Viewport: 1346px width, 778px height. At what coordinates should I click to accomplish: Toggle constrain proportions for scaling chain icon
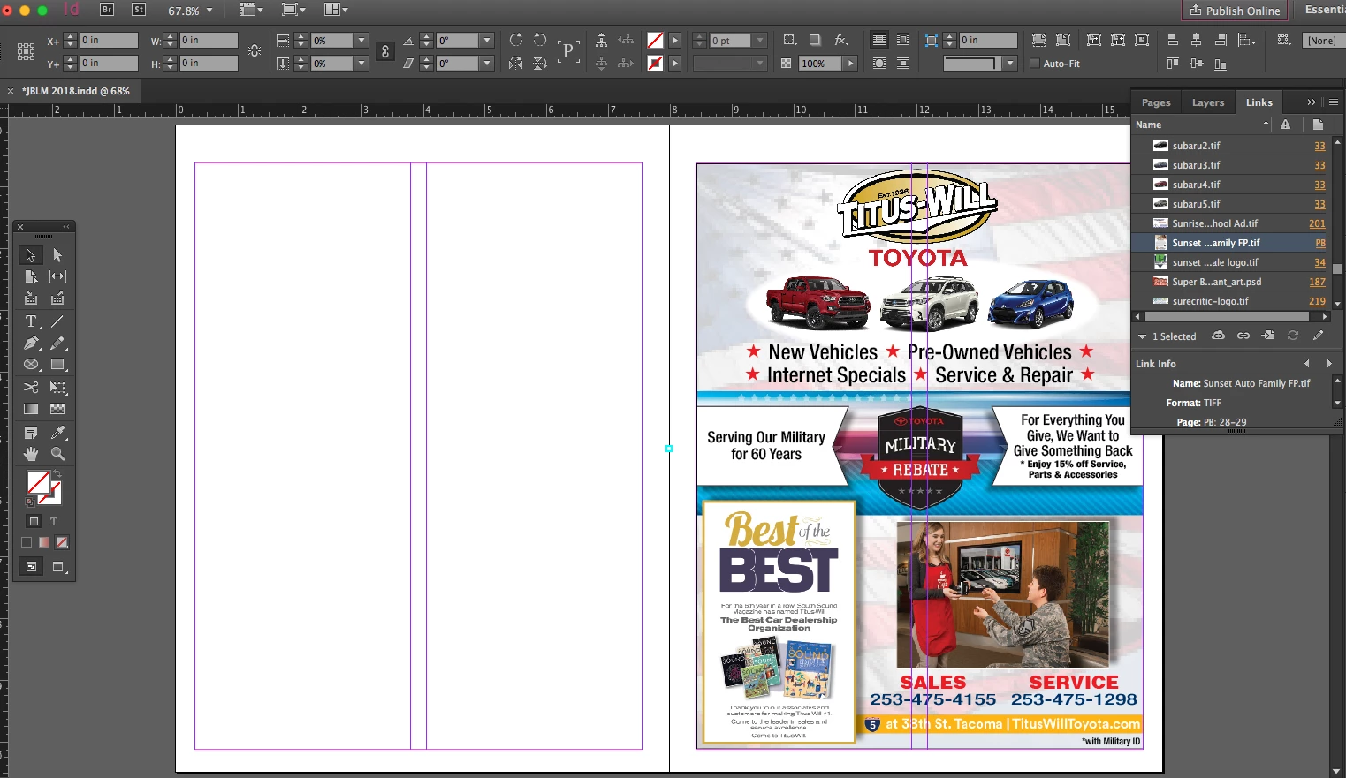pyautogui.click(x=385, y=51)
